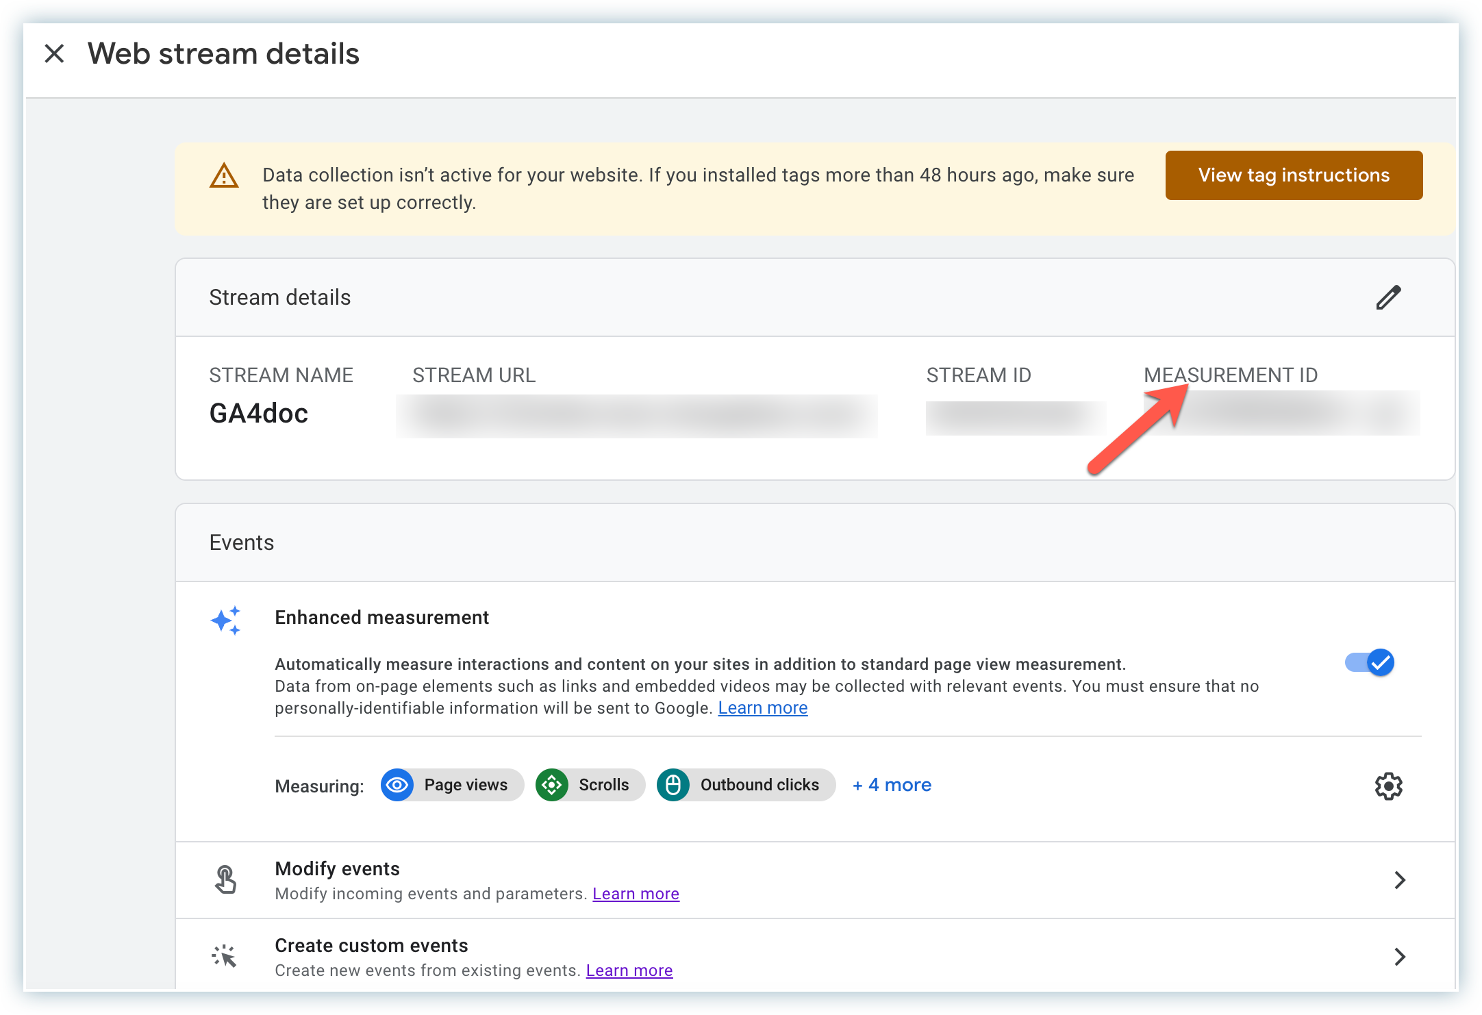This screenshot has height=1015, width=1482.
Task: Open Learn more link for custom events
Action: (x=629, y=970)
